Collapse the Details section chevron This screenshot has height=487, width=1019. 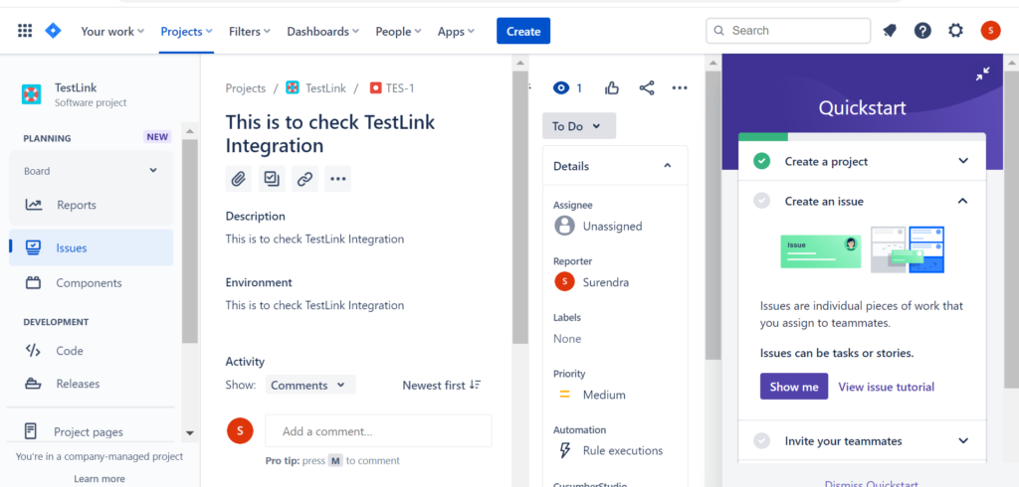(x=668, y=166)
